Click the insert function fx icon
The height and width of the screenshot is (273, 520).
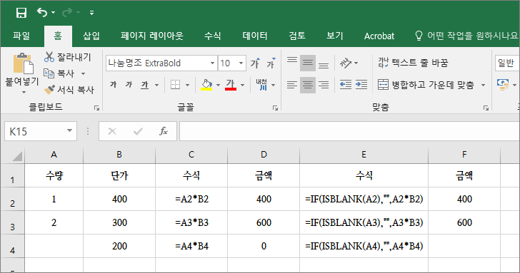click(163, 131)
